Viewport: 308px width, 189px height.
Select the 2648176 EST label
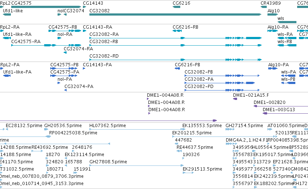pyautogui.click(x=82, y=148)
